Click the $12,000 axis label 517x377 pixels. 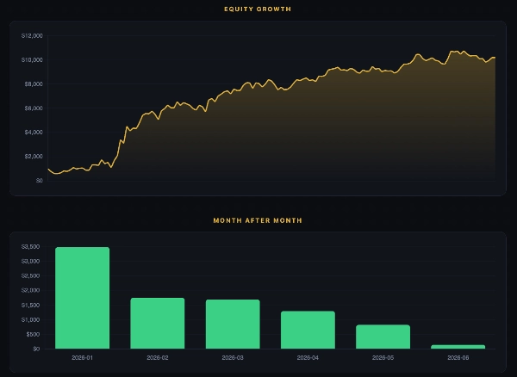tap(32, 36)
